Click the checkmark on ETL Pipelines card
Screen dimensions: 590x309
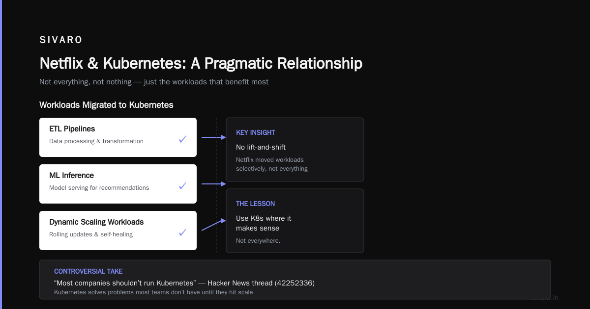pos(182,139)
